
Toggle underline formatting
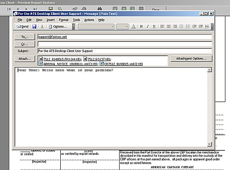pos(154,27)
